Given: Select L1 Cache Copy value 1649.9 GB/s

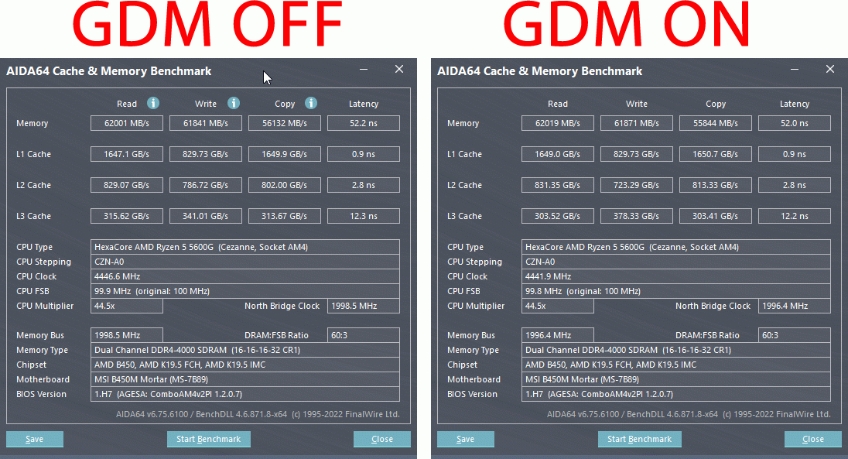Looking at the screenshot, I should (x=285, y=154).
